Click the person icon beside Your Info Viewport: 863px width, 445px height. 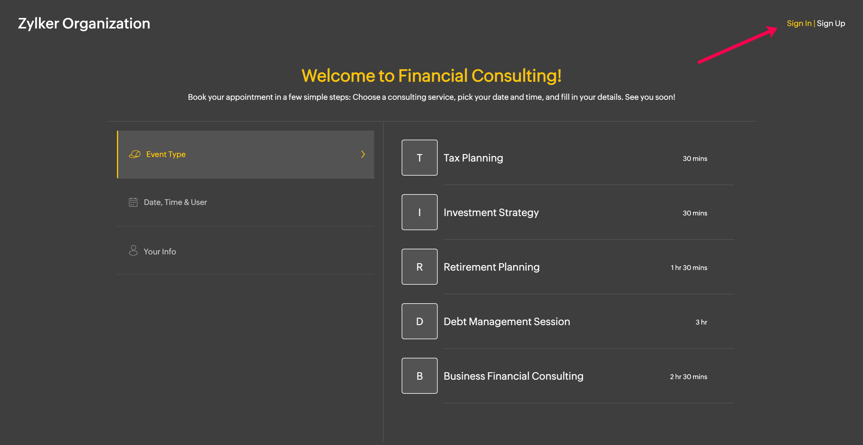coord(133,251)
